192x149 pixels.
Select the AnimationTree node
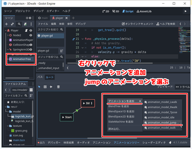point(22,59)
